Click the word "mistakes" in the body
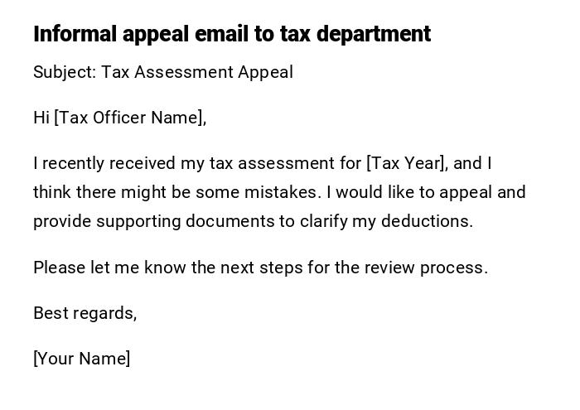The image size is (580, 410). pos(281,193)
